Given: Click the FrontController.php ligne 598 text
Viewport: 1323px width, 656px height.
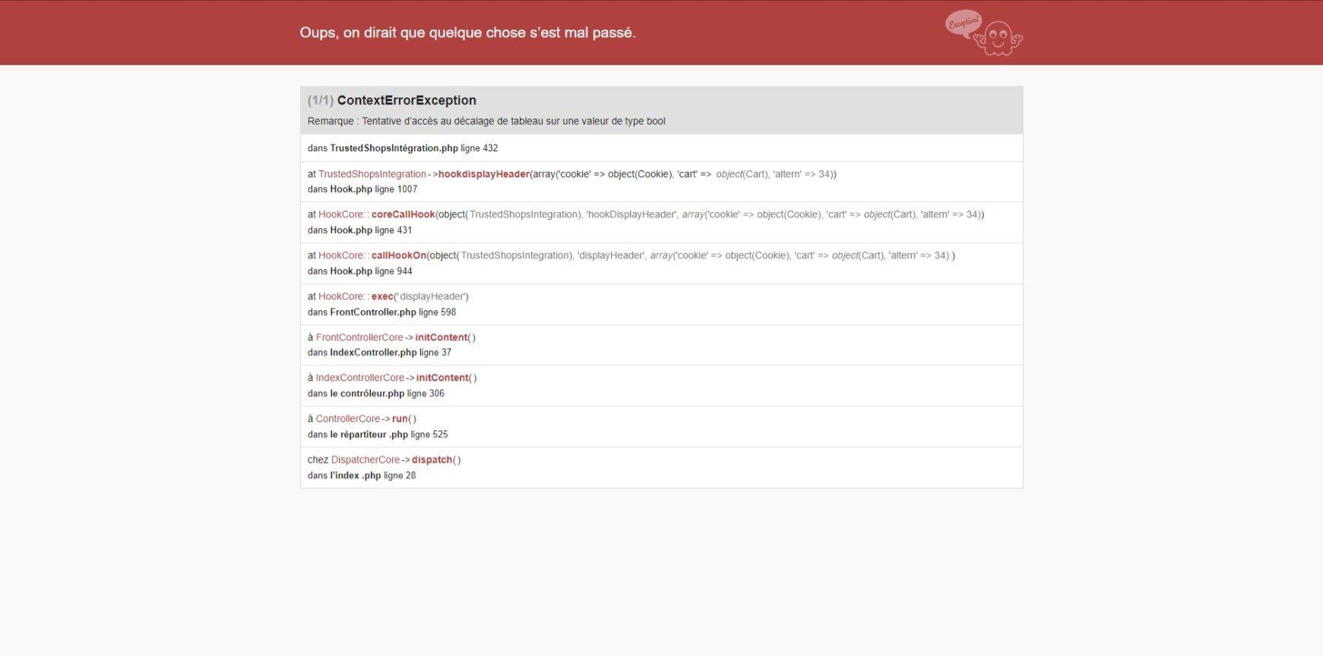Looking at the screenshot, I should [381, 312].
